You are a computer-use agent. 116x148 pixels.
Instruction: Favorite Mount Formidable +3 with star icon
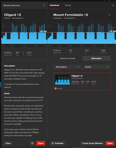(x=110, y=15)
